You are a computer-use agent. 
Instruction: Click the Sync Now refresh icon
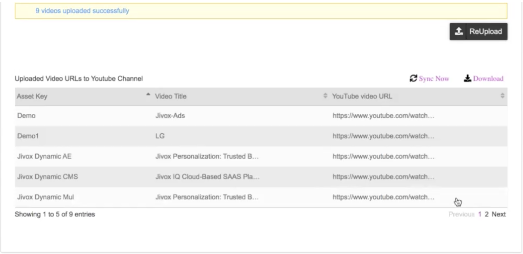point(413,78)
